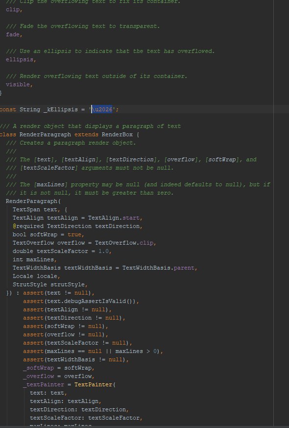The image size is (289, 428).
Task: Click the line 'assert(text != null),'
Action: click(x=59, y=293)
